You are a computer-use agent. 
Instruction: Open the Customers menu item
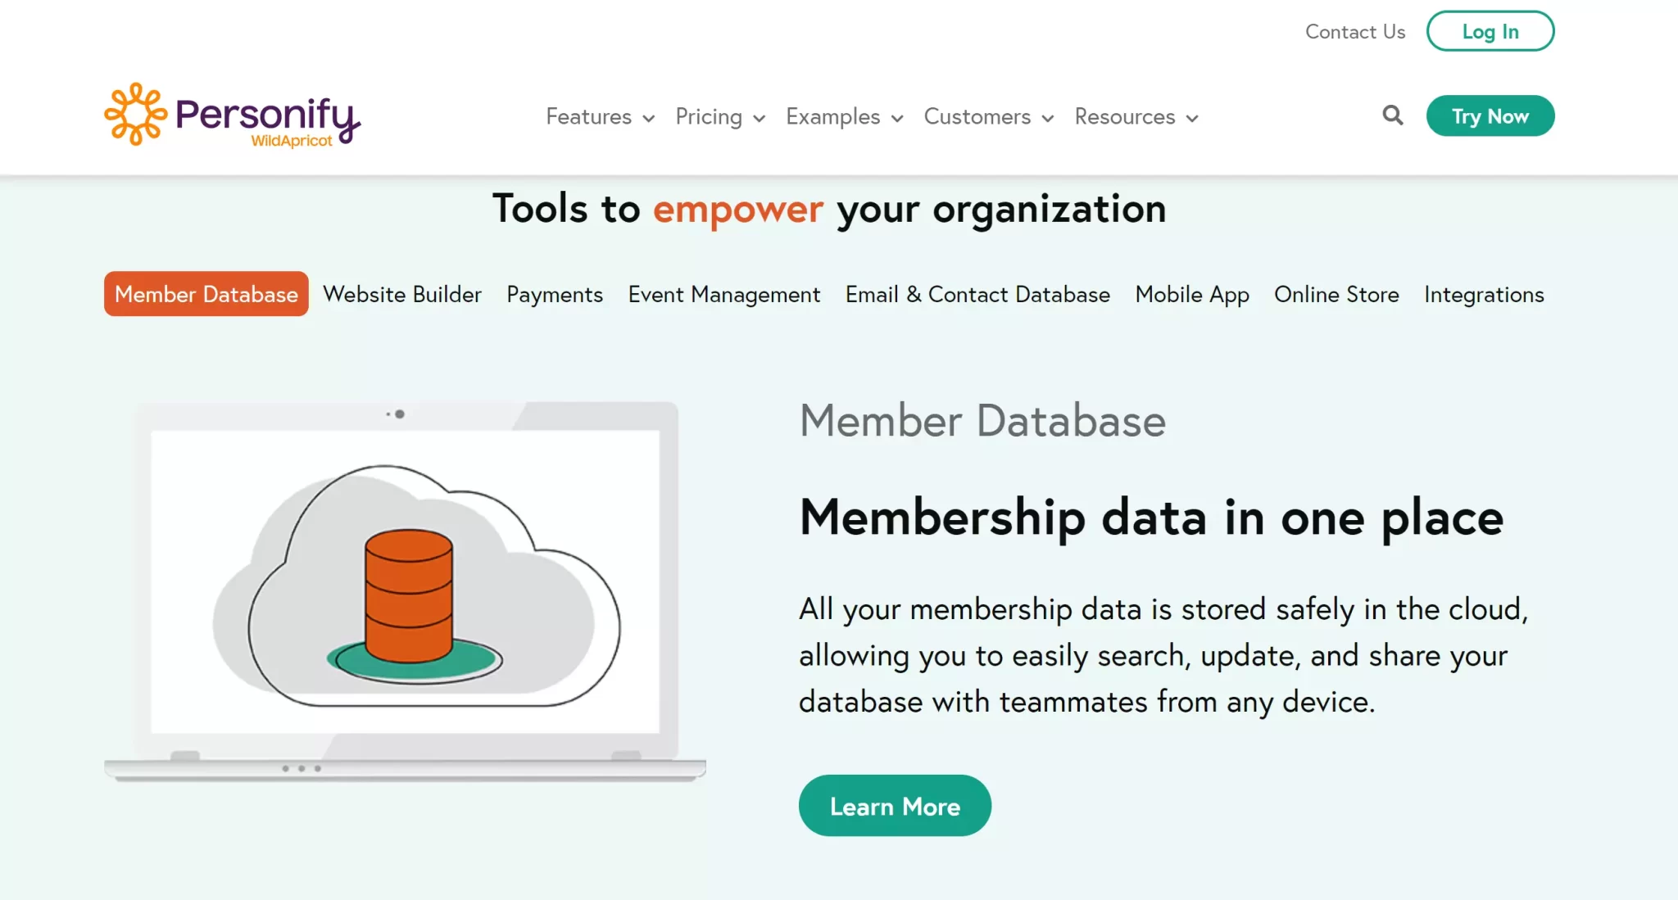(977, 116)
